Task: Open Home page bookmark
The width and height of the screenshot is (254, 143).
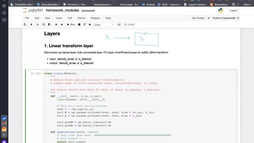Action: tap(129, 4)
